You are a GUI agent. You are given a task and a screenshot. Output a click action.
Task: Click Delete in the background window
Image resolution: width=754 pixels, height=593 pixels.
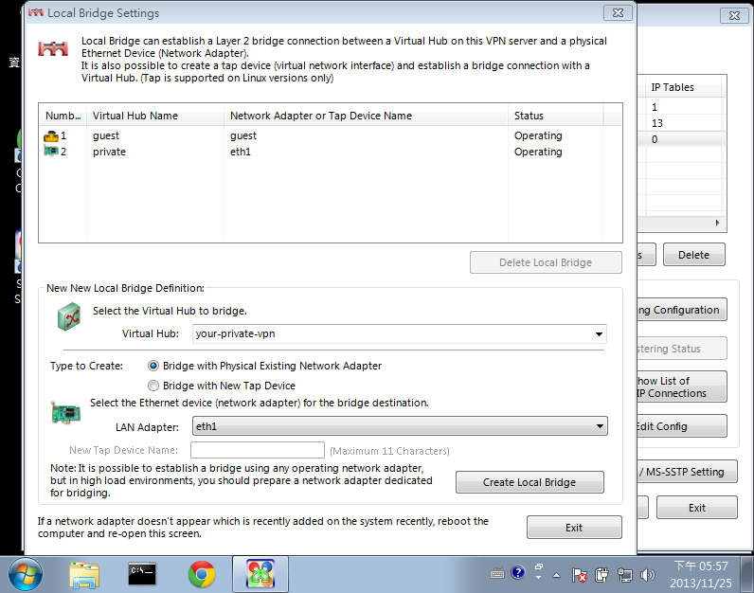point(693,255)
